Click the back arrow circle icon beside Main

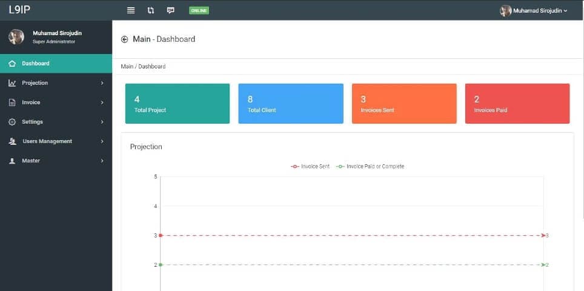(124, 39)
